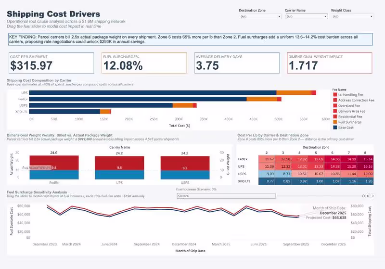The image size is (385, 269).
Task: Click FedEx zone 8 cell 16.14
Action: pyautogui.click(x=365, y=159)
